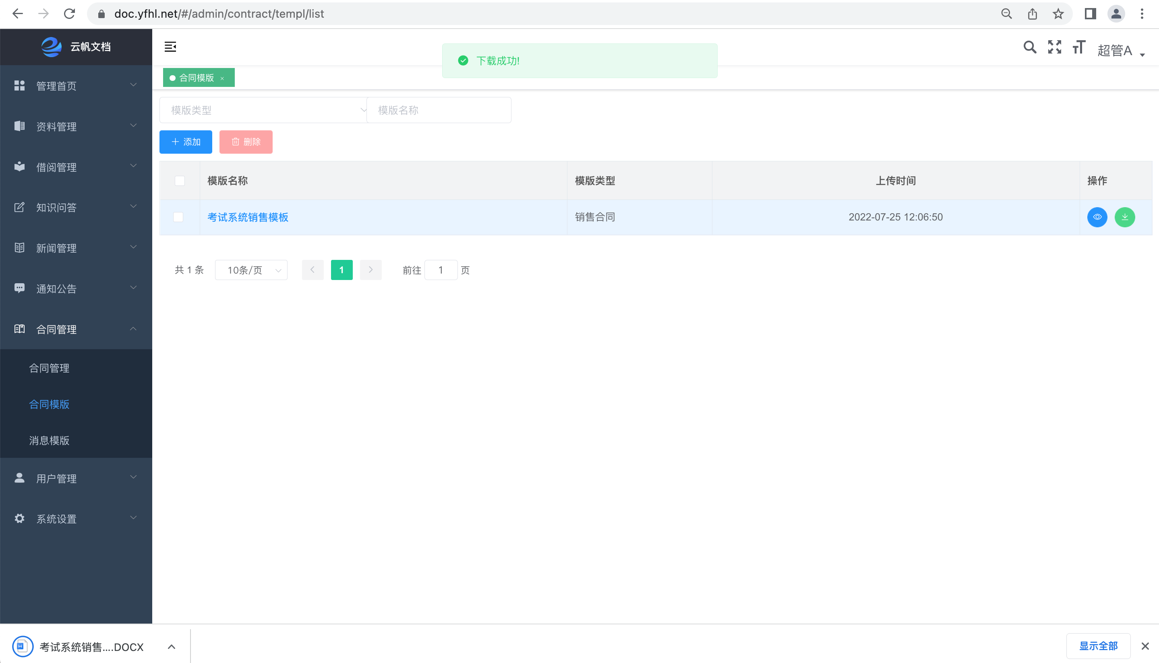Toggle select-all checkbox in table header
This screenshot has height=663, width=1159.
[180, 181]
